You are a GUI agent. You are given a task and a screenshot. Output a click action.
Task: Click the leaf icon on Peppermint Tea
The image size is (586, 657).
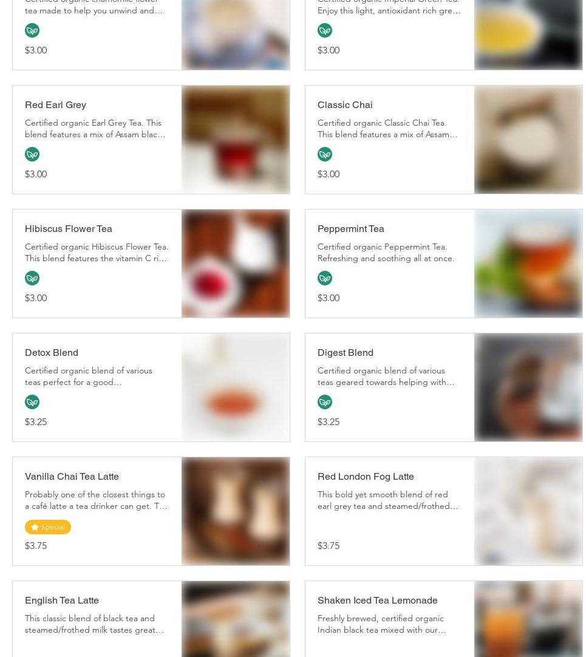click(325, 278)
